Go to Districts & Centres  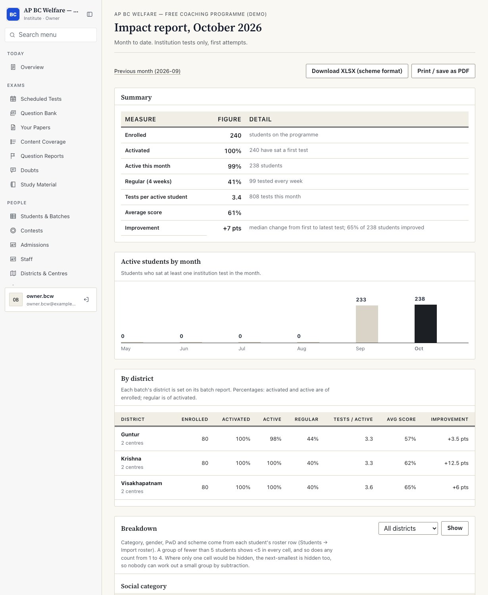coord(51,273)
